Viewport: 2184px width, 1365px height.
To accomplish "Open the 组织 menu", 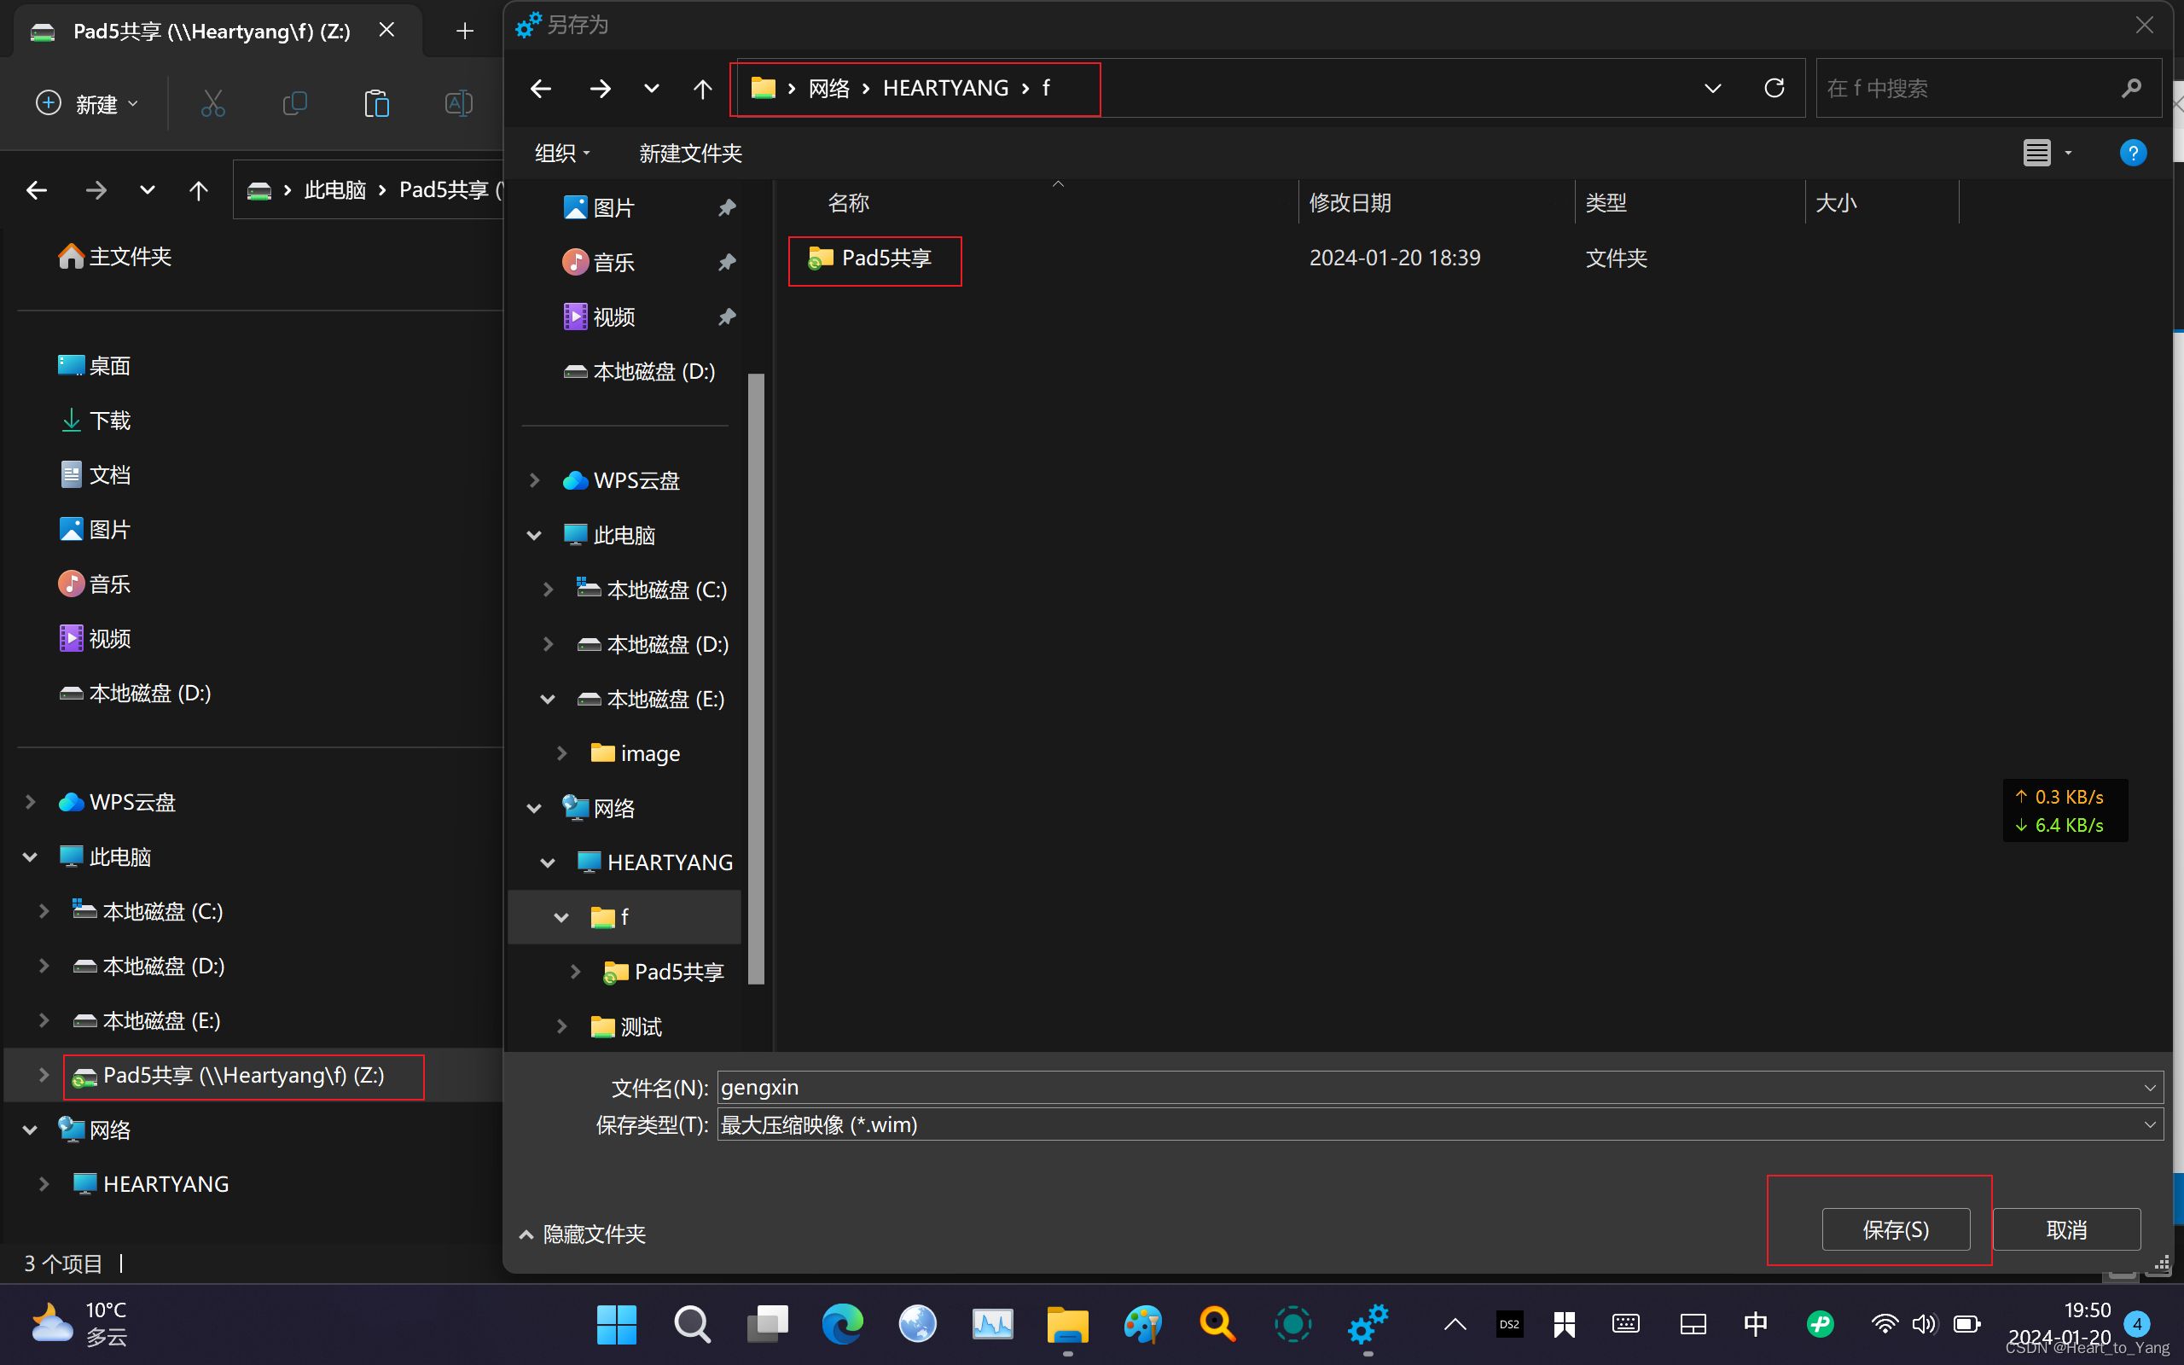I will (562, 154).
